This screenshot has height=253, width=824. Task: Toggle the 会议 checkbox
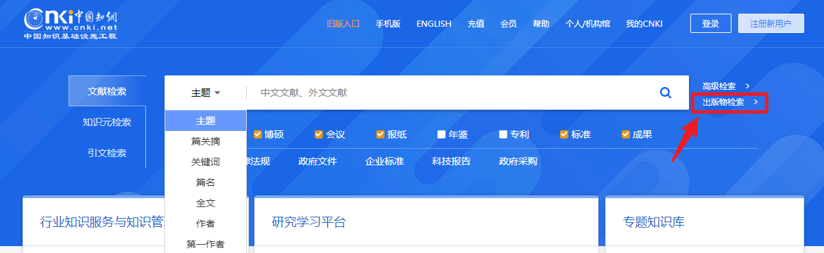point(319,134)
